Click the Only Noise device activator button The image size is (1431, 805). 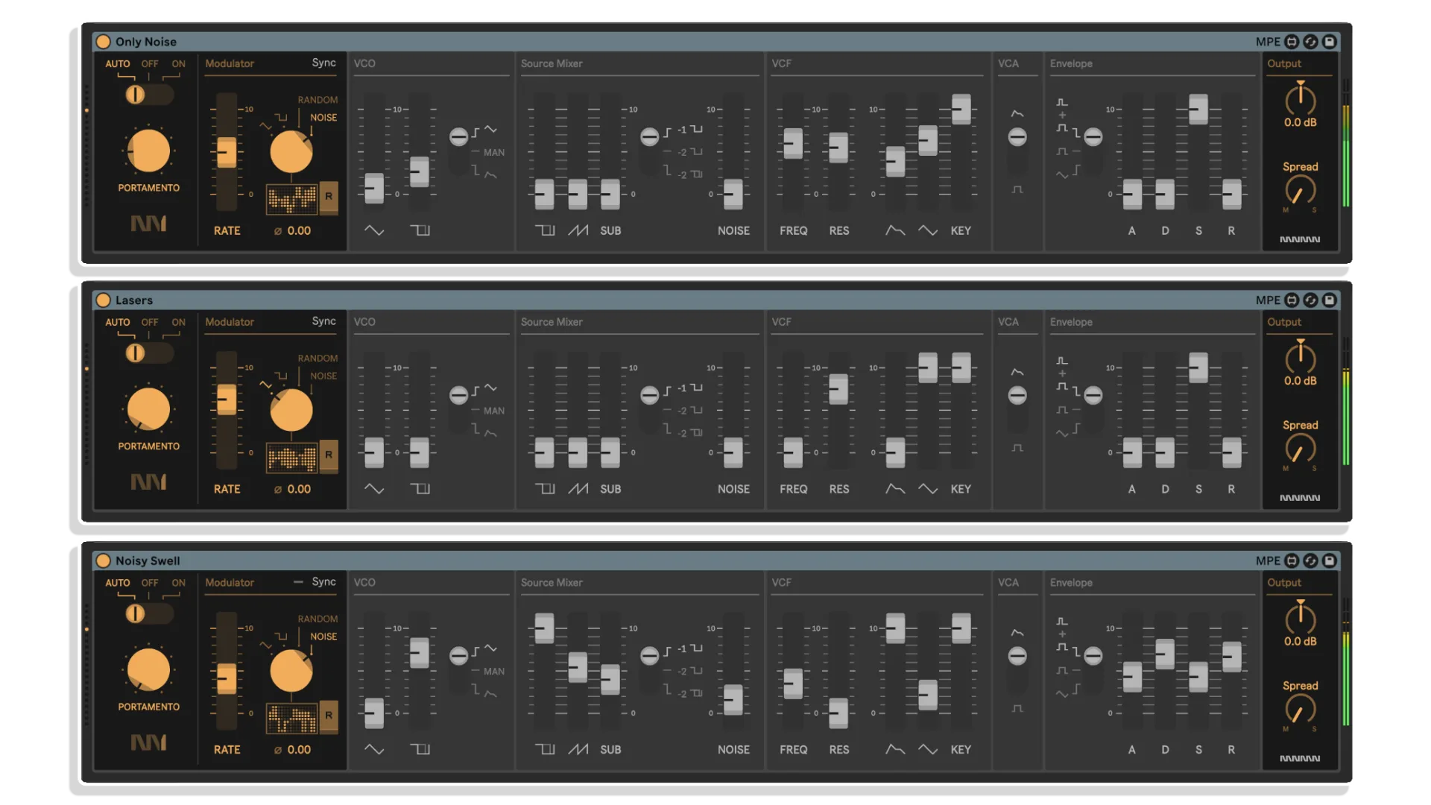[x=104, y=42]
